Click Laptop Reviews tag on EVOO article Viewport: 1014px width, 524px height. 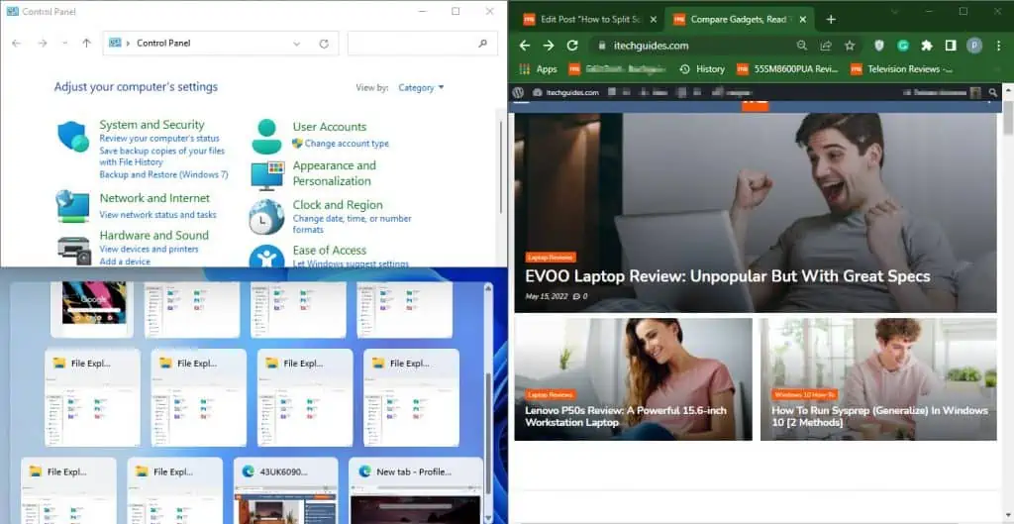551,257
